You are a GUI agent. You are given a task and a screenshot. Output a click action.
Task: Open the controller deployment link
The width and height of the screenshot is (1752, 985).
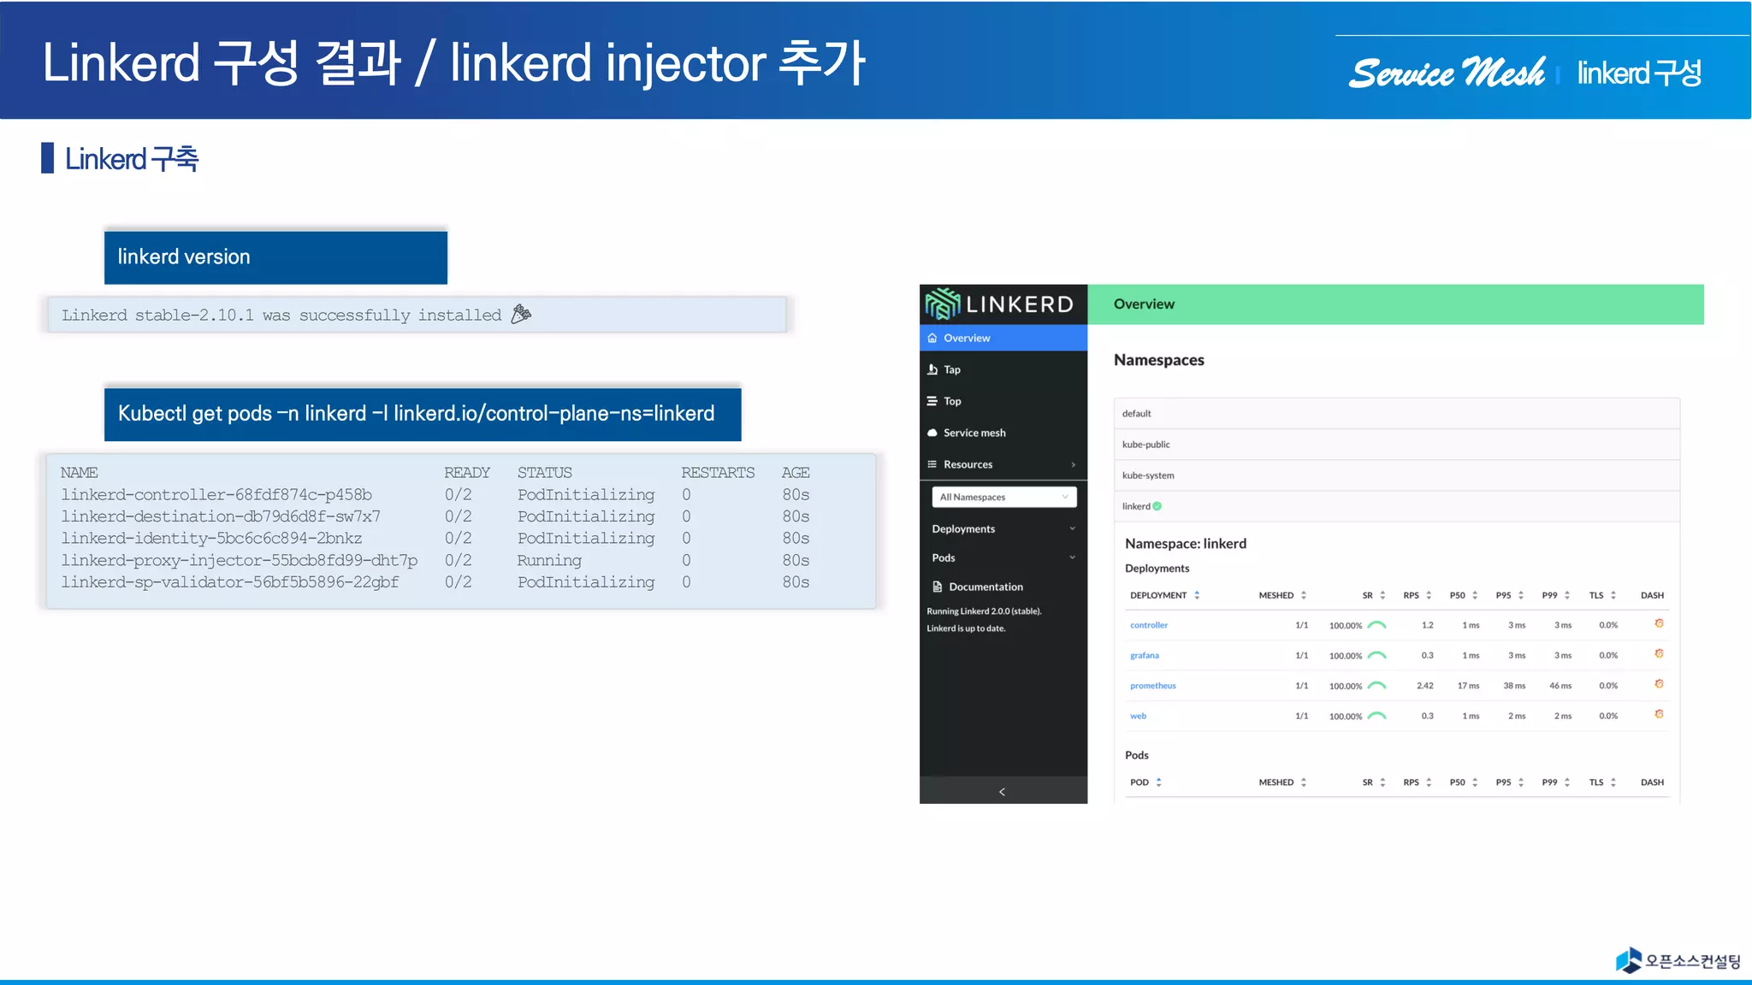(x=1148, y=625)
